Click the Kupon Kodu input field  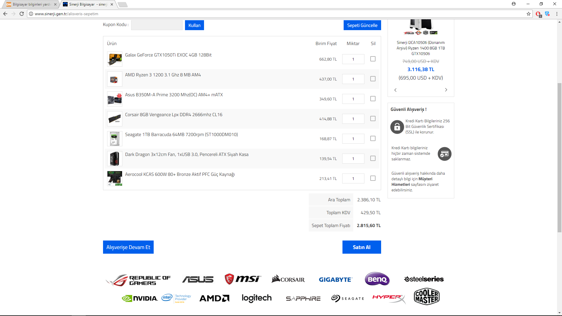click(157, 25)
